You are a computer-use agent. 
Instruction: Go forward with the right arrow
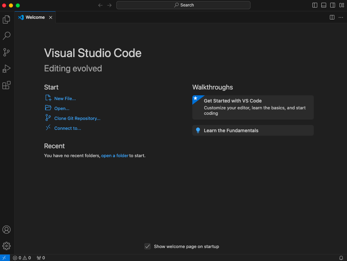click(x=109, y=5)
